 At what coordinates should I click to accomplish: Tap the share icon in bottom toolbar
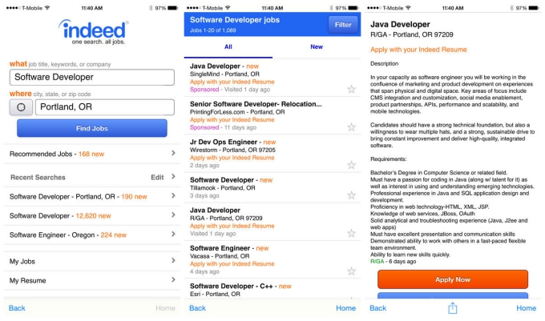click(x=452, y=308)
